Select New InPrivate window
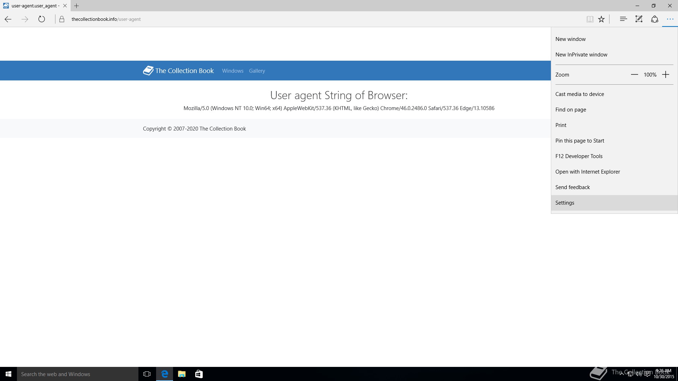 tap(581, 55)
